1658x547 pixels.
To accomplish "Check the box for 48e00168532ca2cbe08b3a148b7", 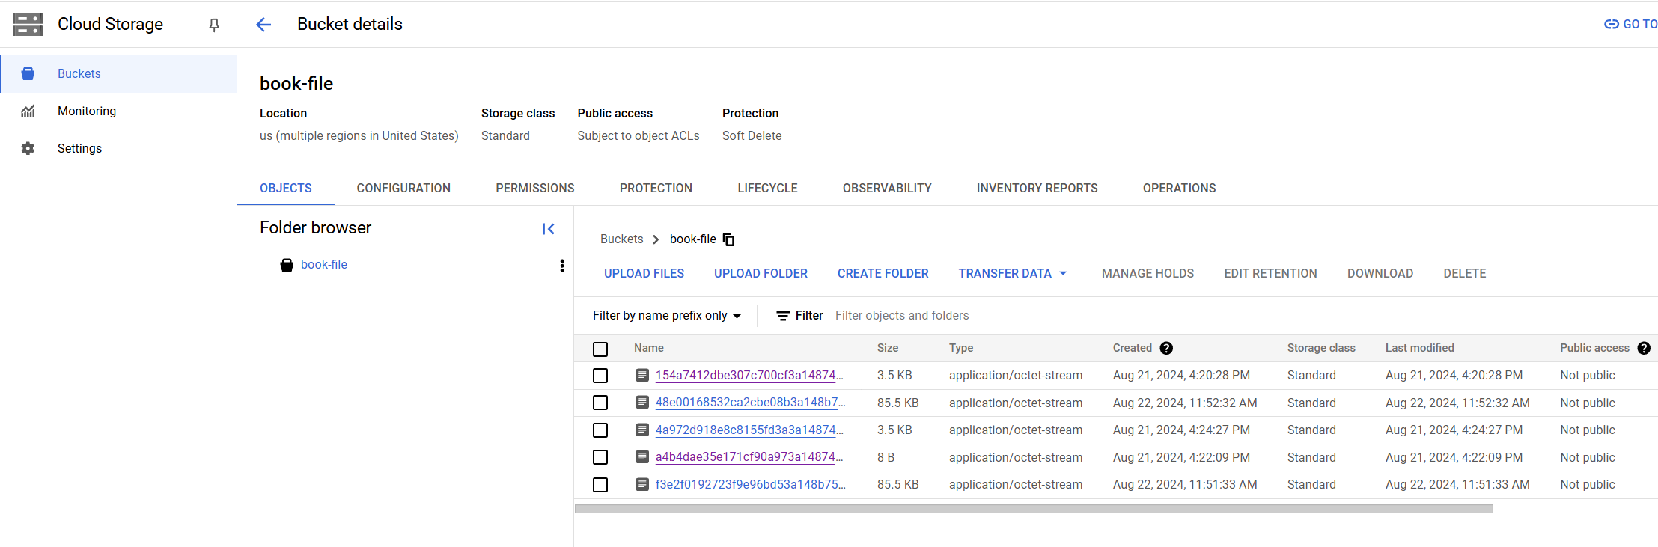I will 600,403.
